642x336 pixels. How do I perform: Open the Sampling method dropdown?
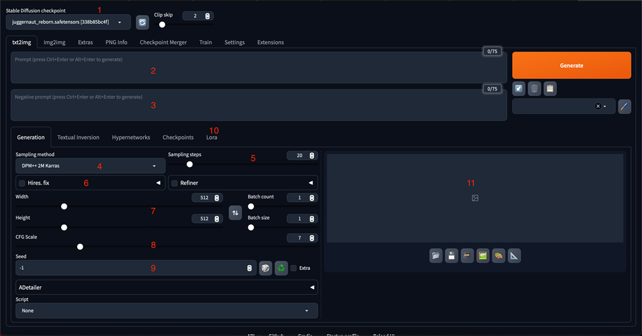pyautogui.click(x=90, y=166)
